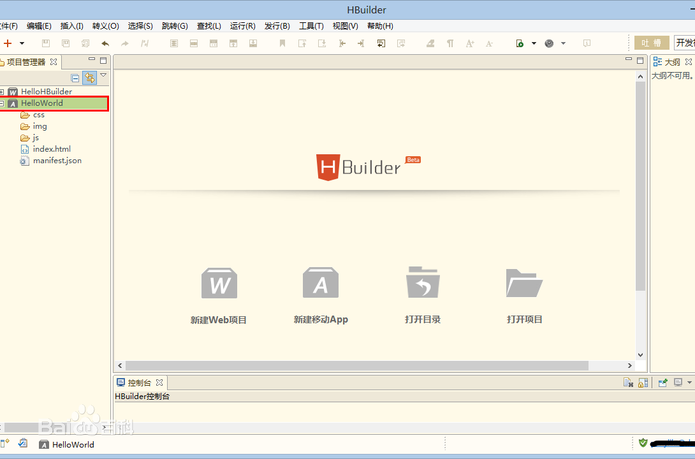Click the pilcrow paragraph mark icon

(450, 43)
